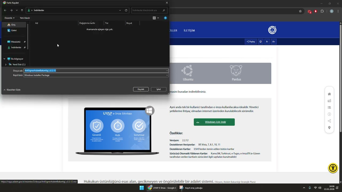Close the Farklı Kaydet dialog
342x192 pixels.
coord(167,3)
